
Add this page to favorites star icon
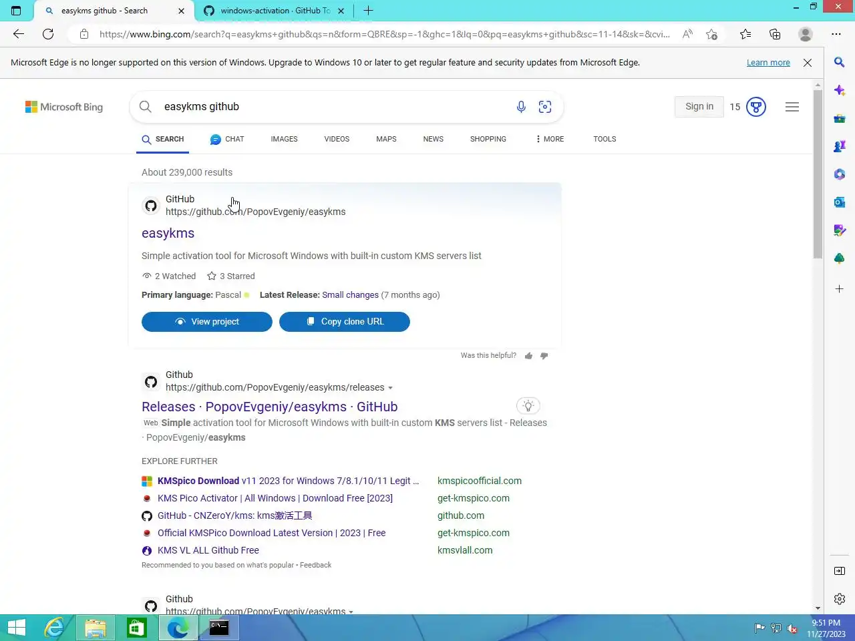coord(712,34)
